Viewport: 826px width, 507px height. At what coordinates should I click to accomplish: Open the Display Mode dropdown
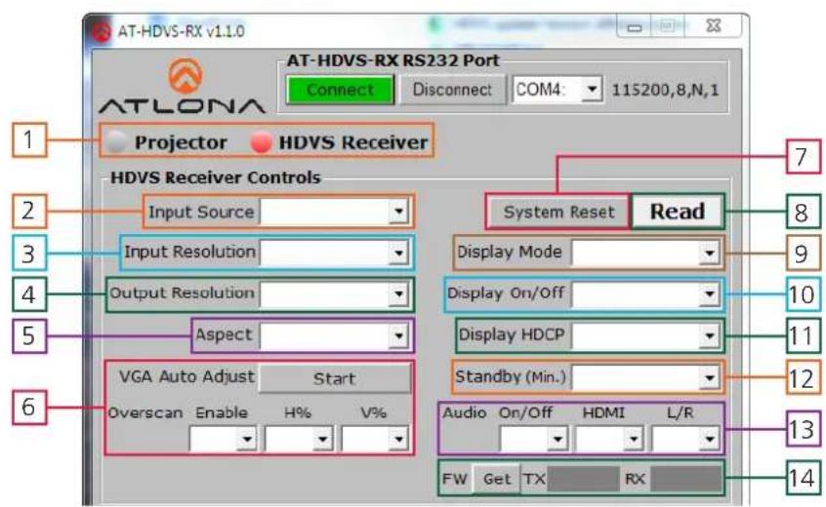[x=645, y=253]
